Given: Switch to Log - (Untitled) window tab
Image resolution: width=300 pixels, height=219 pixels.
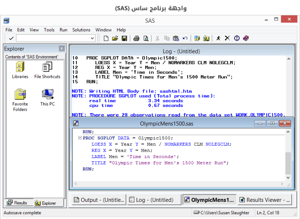Looking at the screenshot, I should pos(154,200).
